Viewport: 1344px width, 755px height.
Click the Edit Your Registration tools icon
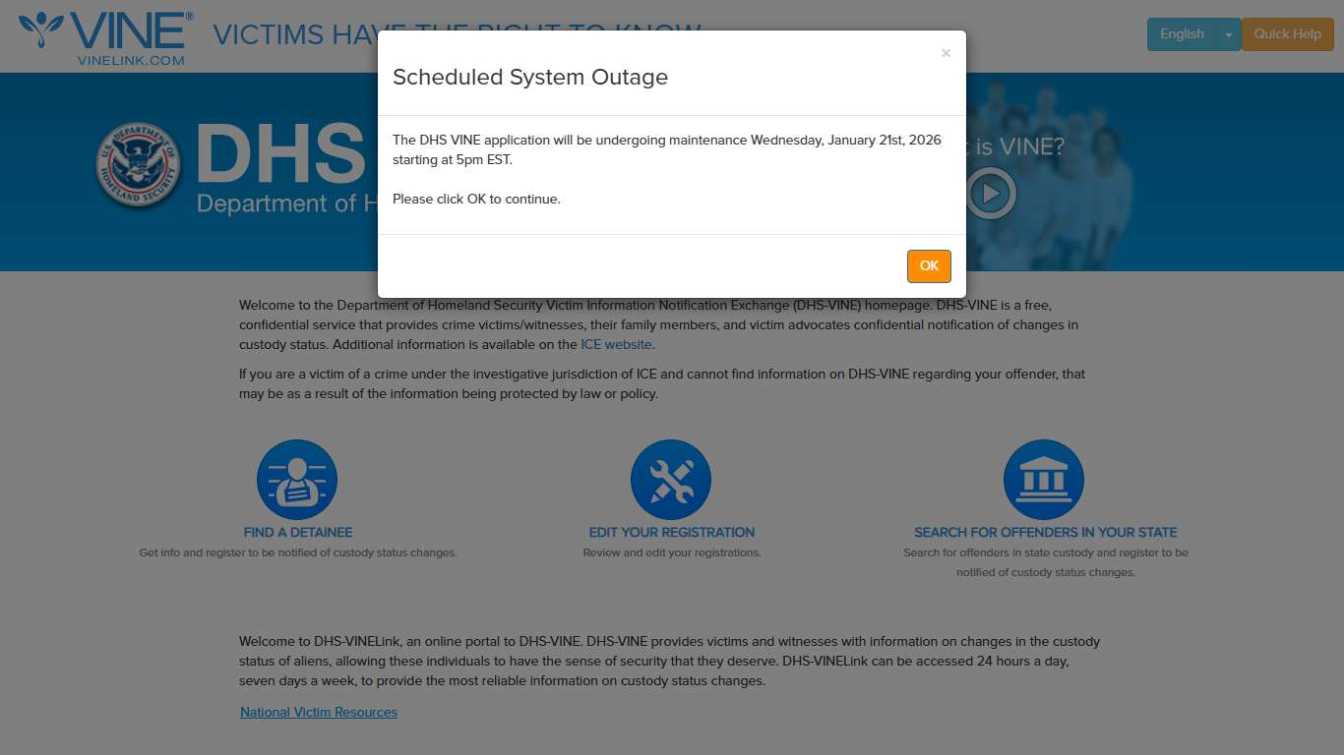click(x=671, y=480)
